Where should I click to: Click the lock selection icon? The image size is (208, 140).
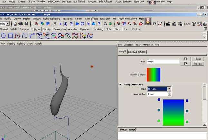pyautogui.click(x=105, y=24)
